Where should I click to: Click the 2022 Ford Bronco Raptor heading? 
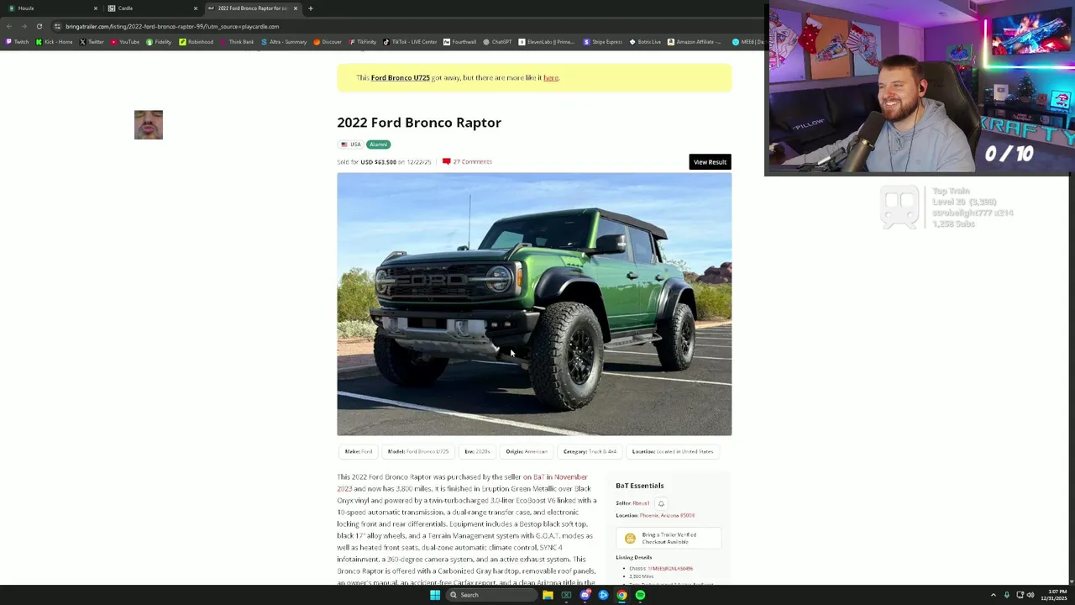point(419,123)
